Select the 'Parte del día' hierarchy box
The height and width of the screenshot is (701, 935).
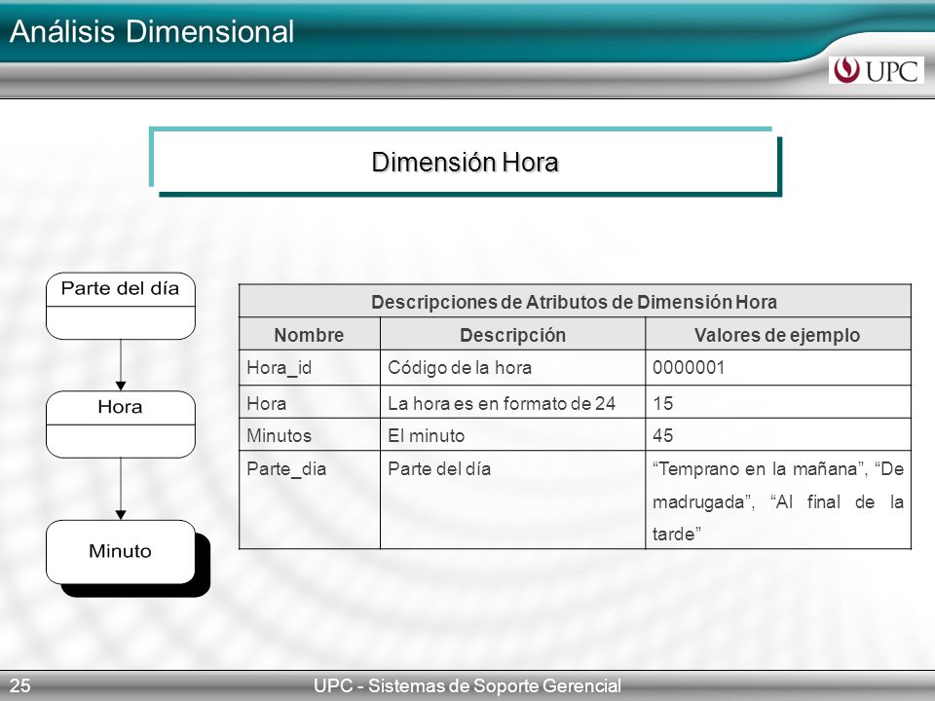tap(121, 306)
